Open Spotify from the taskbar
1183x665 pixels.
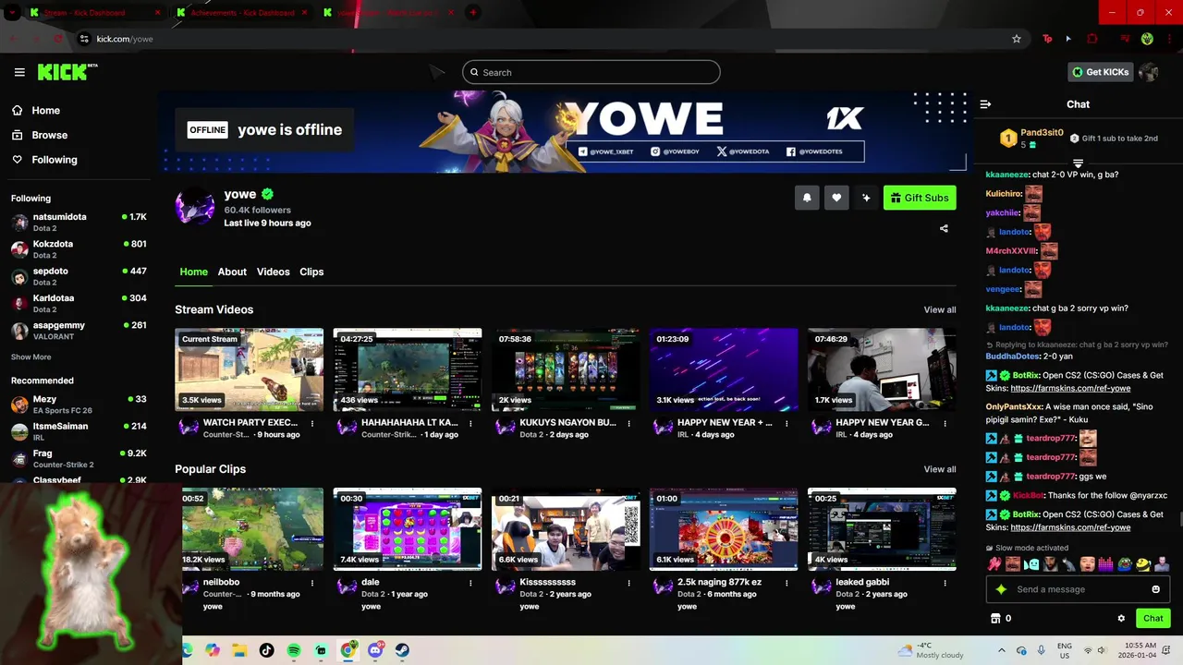[294, 650]
